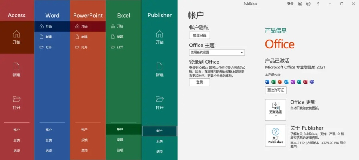Click the question mark help icon
Screen dimensions: 359x160
[318, 4]
